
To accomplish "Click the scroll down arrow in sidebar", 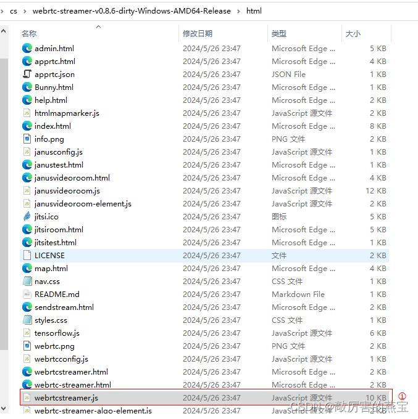I will click(4, 409).
